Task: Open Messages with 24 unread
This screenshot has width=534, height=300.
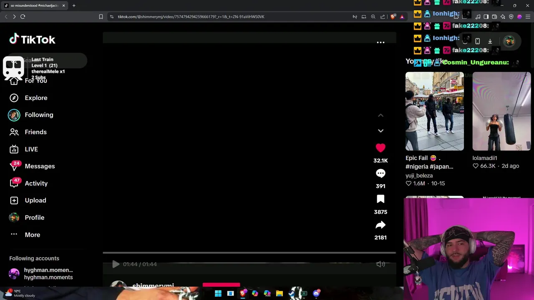Action: point(32,166)
